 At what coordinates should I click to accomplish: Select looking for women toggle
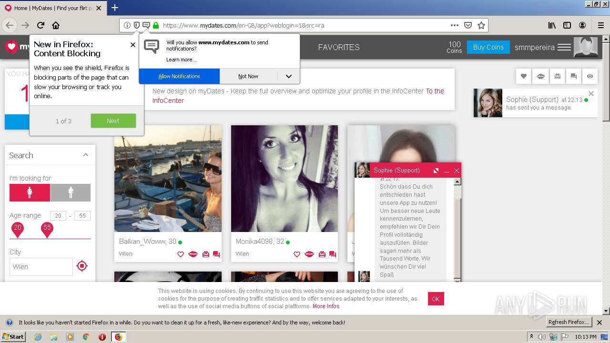[30, 192]
